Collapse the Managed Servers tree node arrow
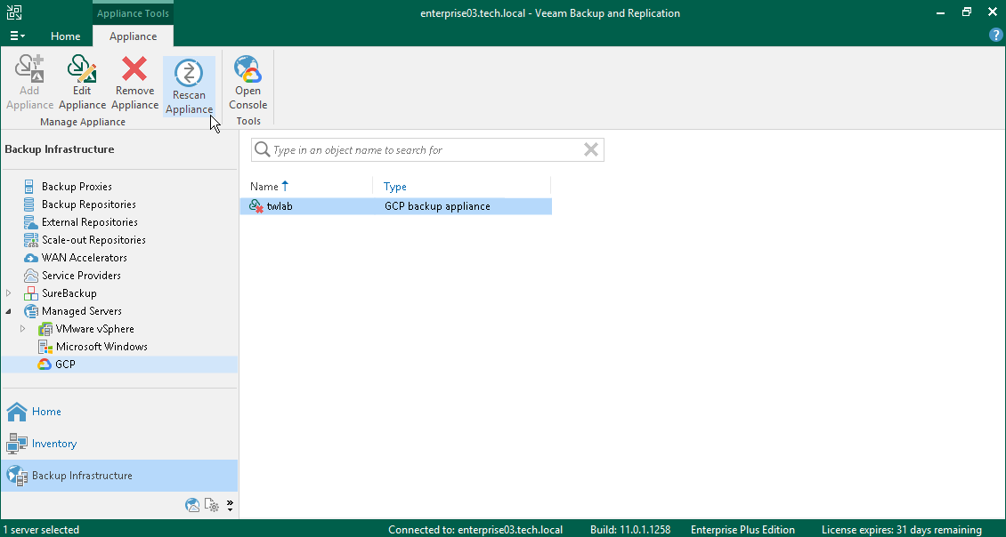The height and width of the screenshot is (537, 1006). (8, 311)
